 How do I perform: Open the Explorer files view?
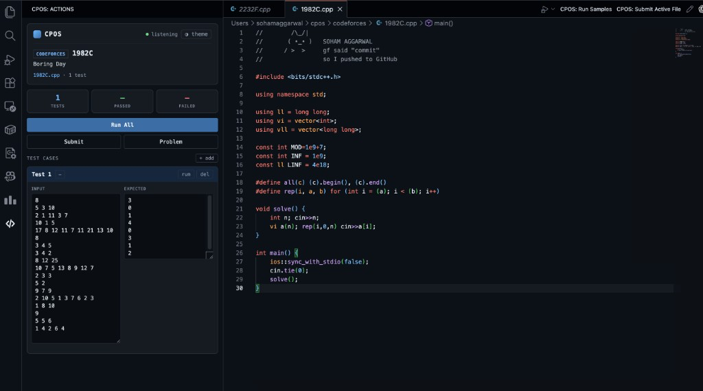tap(10, 12)
